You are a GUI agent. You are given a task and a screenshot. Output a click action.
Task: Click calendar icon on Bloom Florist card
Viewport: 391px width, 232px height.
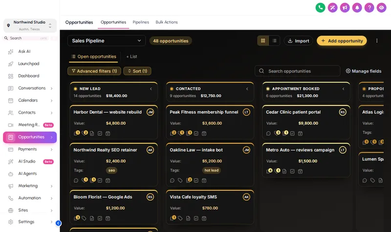108,218
